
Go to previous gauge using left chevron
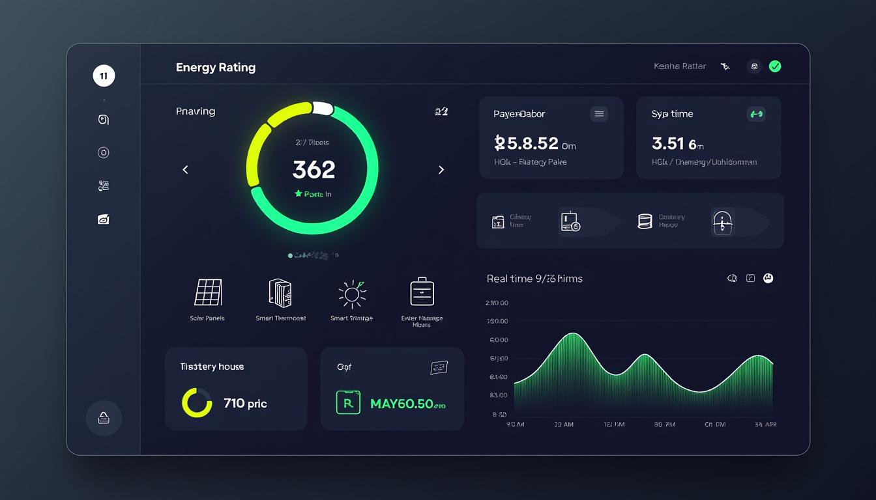(185, 170)
